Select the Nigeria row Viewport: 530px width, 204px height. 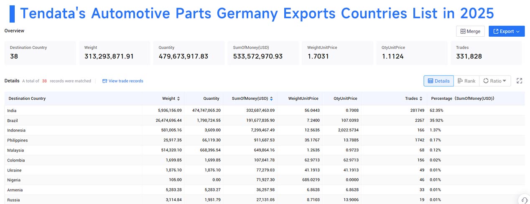265,180
